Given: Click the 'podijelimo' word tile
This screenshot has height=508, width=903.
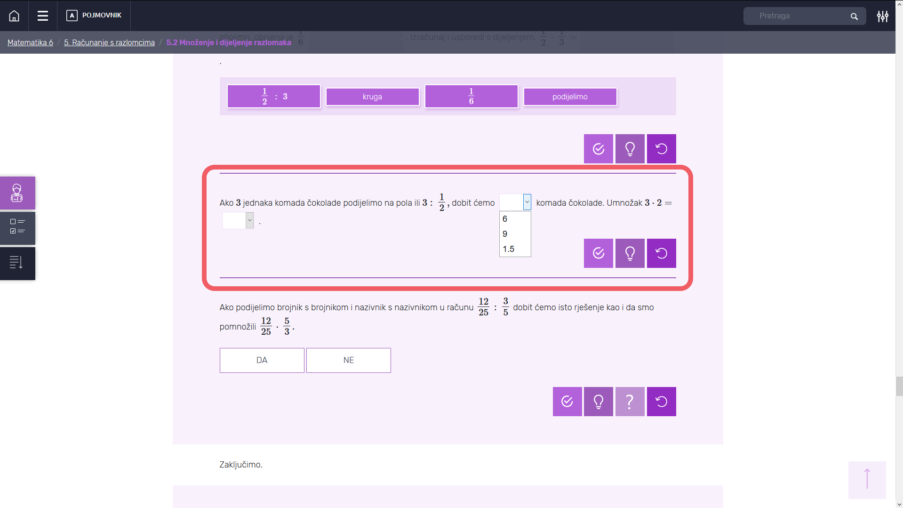Looking at the screenshot, I should (x=570, y=97).
